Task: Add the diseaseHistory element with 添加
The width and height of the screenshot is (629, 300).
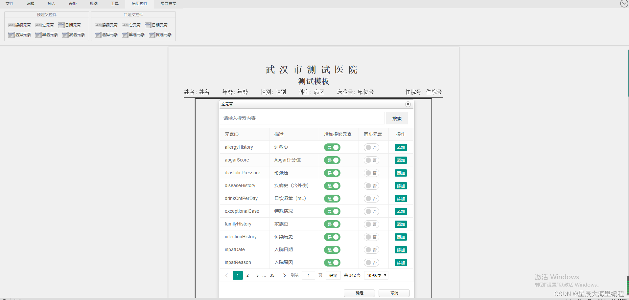Action: point(401,186)
